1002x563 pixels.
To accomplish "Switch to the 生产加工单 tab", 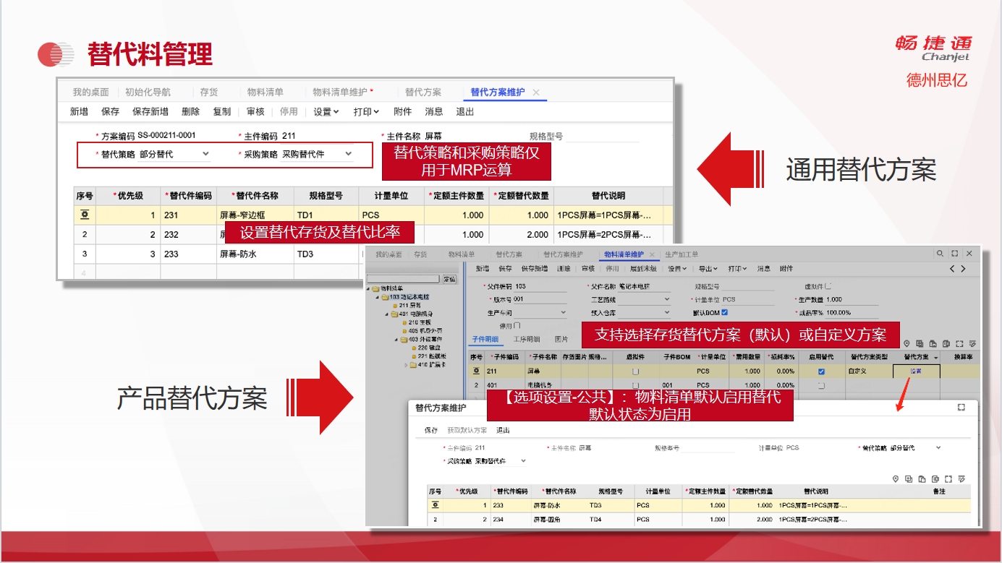I will pyautogui.click(x=682, y=254).
